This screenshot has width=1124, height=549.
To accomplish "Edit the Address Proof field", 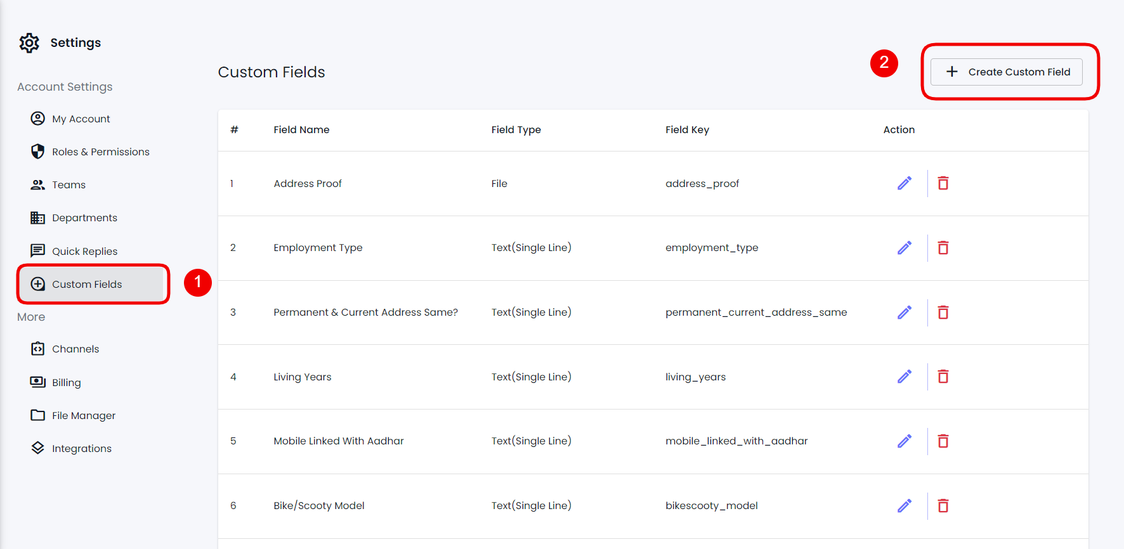I will 905,183.
